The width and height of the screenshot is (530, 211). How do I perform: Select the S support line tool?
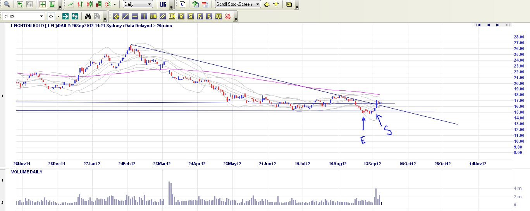click(191, 16)
